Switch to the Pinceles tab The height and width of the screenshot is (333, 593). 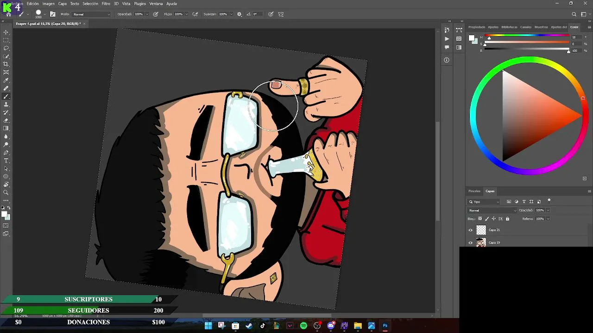(x=474, y=191)
